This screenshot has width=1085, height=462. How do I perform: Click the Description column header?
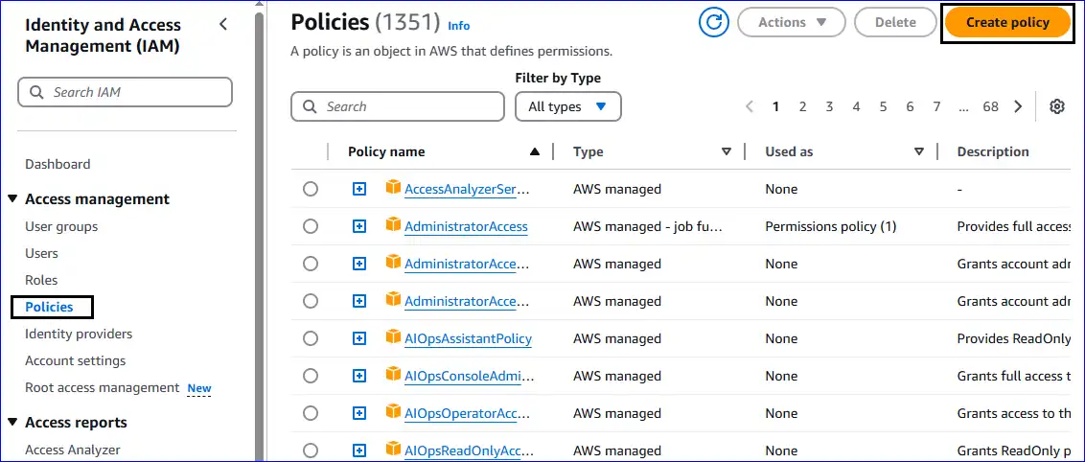pos(993,151)
